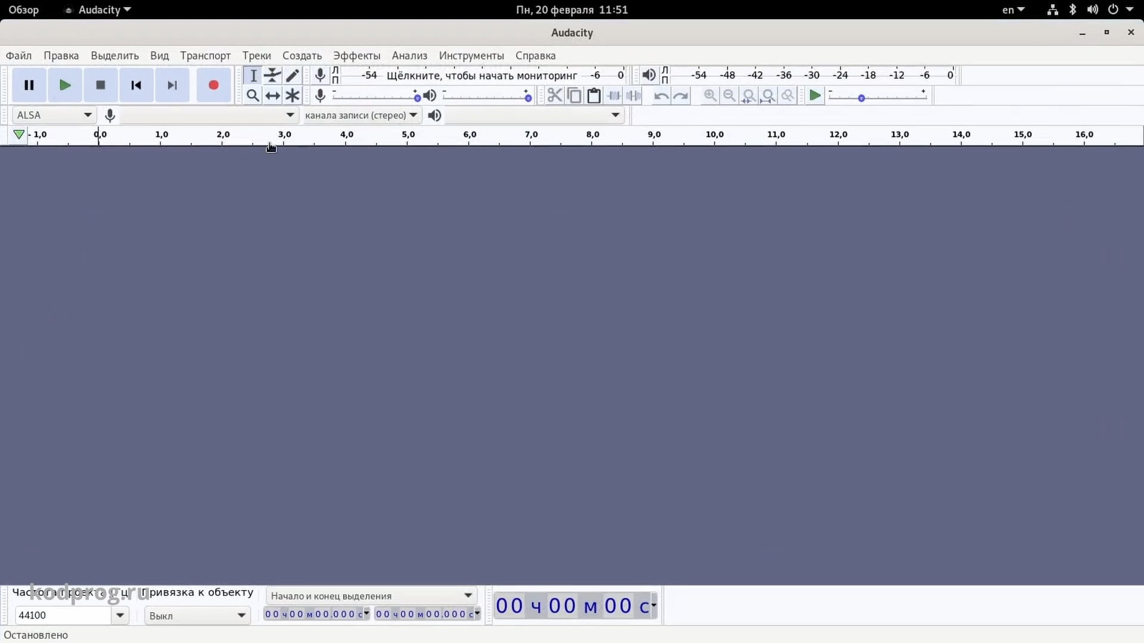Click recording meter to start monitoring

483,75
